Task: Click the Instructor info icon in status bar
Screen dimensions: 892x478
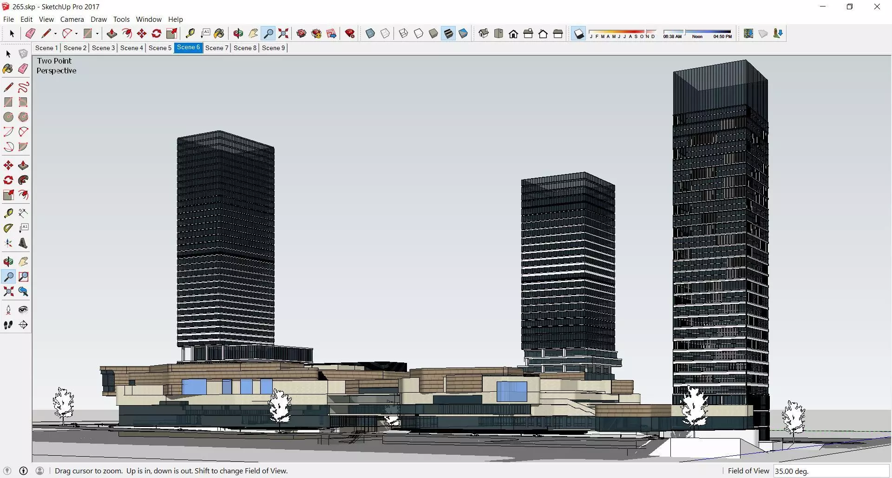Action: tap(23, 471)
